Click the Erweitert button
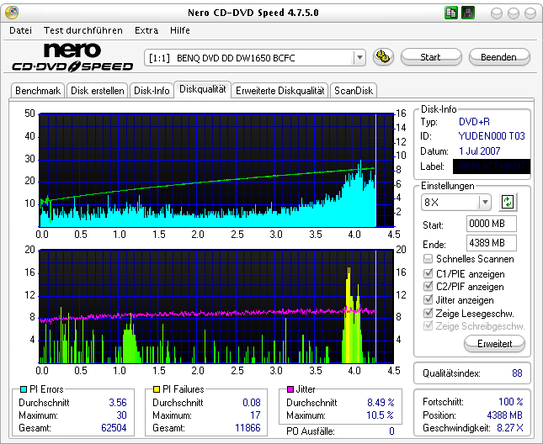543x444 pixels. [x=494, y=344]
